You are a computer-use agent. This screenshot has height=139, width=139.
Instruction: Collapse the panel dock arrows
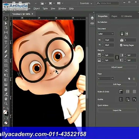click(x=94, y=12)
